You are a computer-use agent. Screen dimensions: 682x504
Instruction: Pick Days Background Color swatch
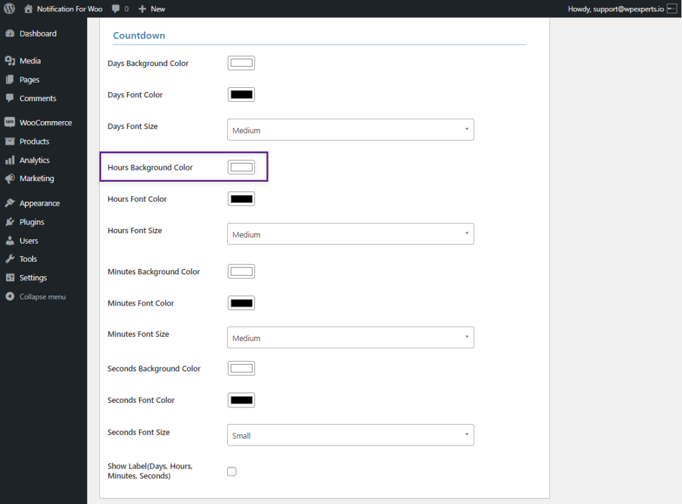tap(241, 63)
